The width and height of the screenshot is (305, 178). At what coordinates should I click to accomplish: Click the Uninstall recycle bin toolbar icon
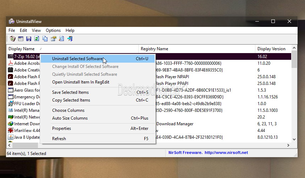pos(13,39)
